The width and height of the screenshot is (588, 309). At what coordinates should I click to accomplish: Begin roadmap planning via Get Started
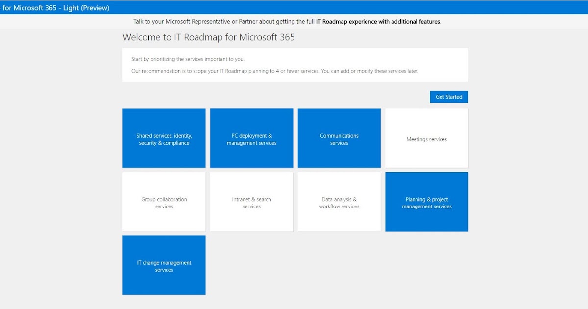[x=448, y=97]
